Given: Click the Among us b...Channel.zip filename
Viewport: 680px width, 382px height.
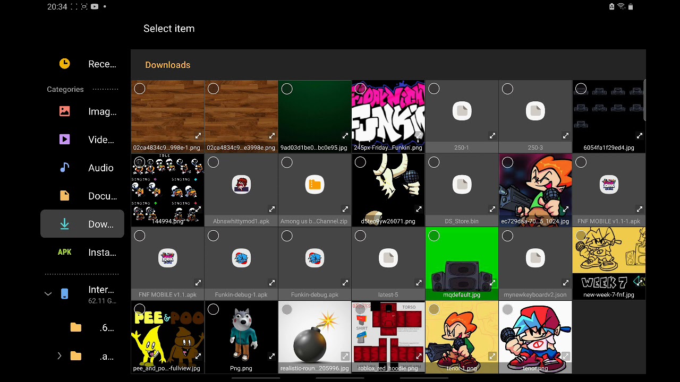Looking at the screenshot, I should coord(314,221).
